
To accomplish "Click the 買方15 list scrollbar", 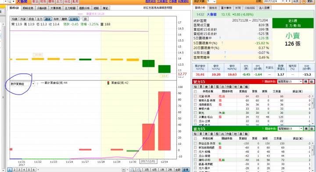I will pyautogui.click(x=313, y=110).
